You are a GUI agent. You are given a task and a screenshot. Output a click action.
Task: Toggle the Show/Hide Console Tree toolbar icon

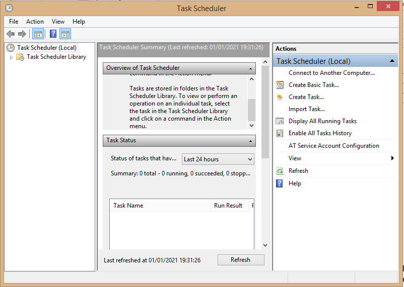pyautogui.click(x=38, y=34)
